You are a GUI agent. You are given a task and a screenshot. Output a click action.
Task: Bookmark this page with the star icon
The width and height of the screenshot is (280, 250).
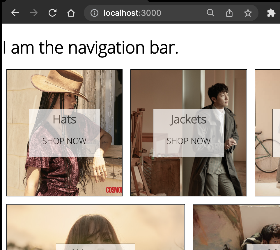248,13
